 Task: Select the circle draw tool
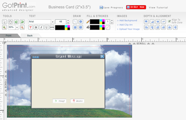tap(81, 22)
